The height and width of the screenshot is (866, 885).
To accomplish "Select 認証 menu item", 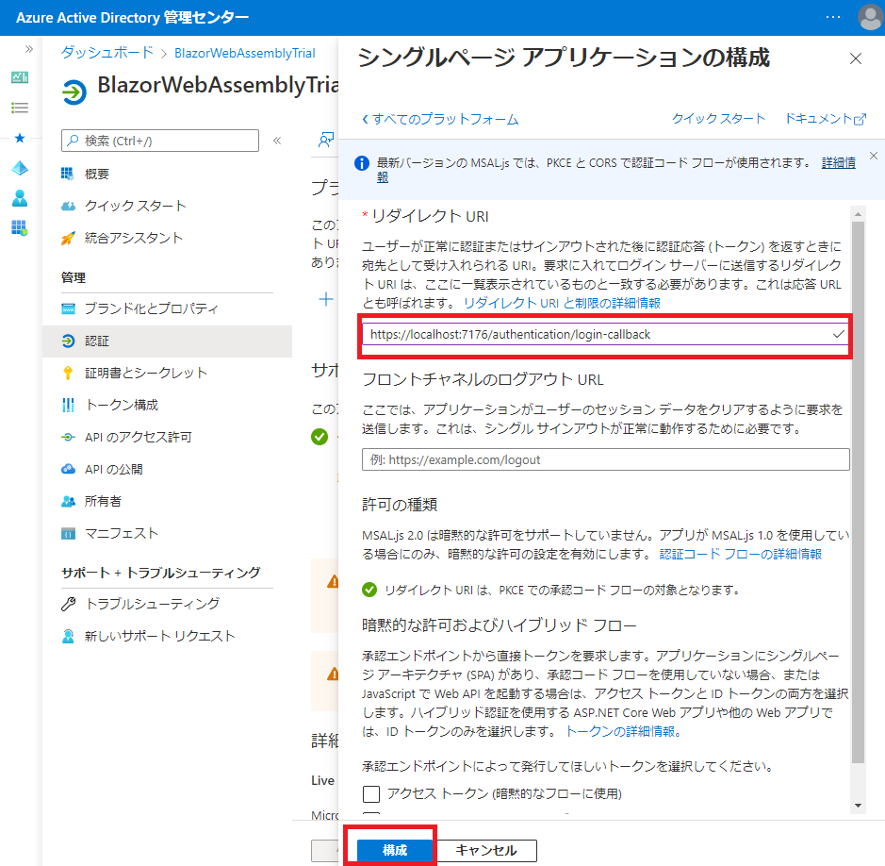I will (x=167, y=341).
